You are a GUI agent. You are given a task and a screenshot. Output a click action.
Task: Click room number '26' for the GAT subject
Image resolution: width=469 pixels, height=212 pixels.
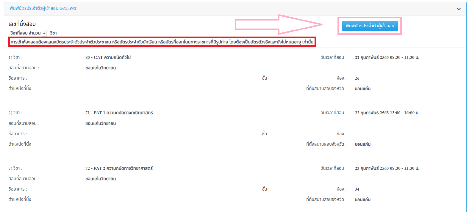(x=357, y=78)
